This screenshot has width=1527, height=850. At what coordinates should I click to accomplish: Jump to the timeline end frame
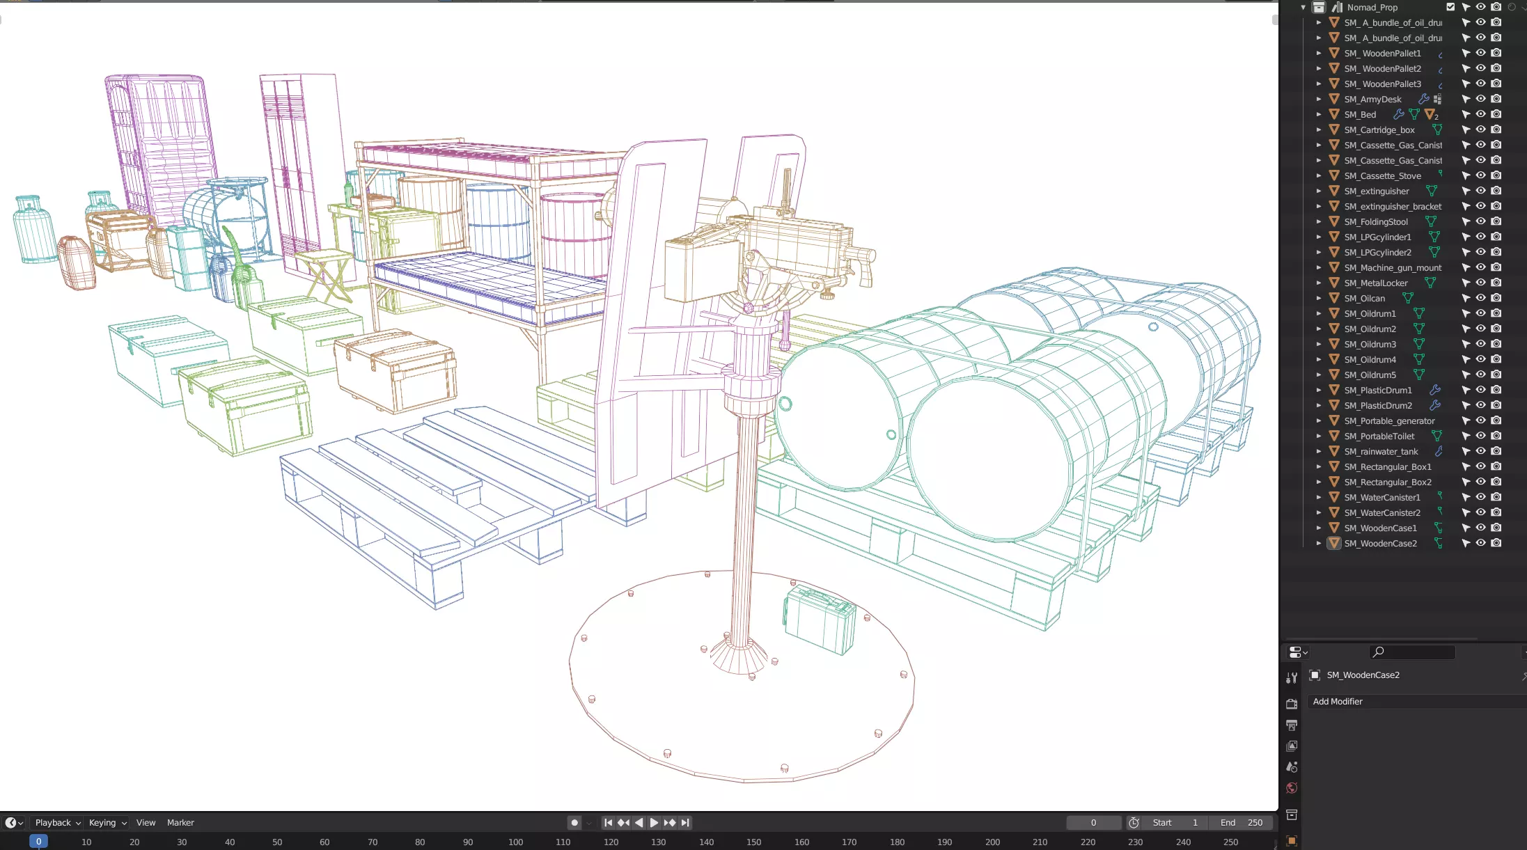[x=686, y=823]
